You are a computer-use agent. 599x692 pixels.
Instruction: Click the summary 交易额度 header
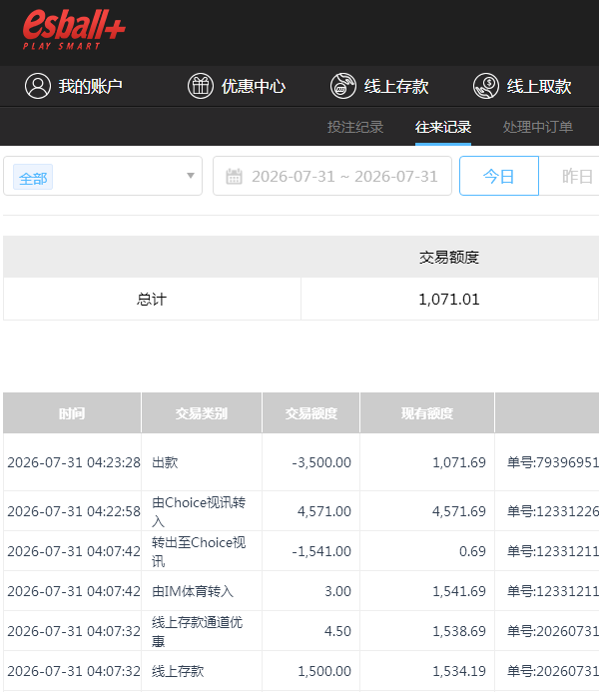(449, 257)
